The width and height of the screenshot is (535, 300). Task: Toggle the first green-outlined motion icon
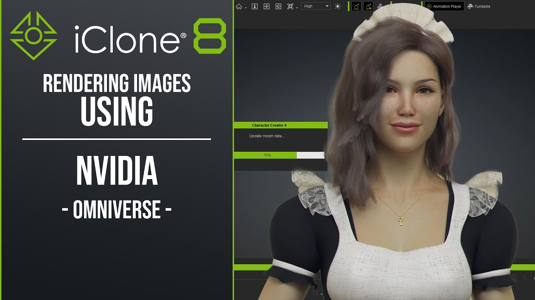coord(356,6)
